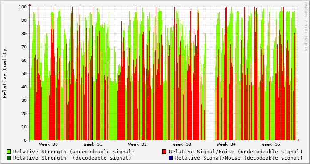Click "Relative Strength (undecodeable signal)" legend text

(x=74, y=152)
